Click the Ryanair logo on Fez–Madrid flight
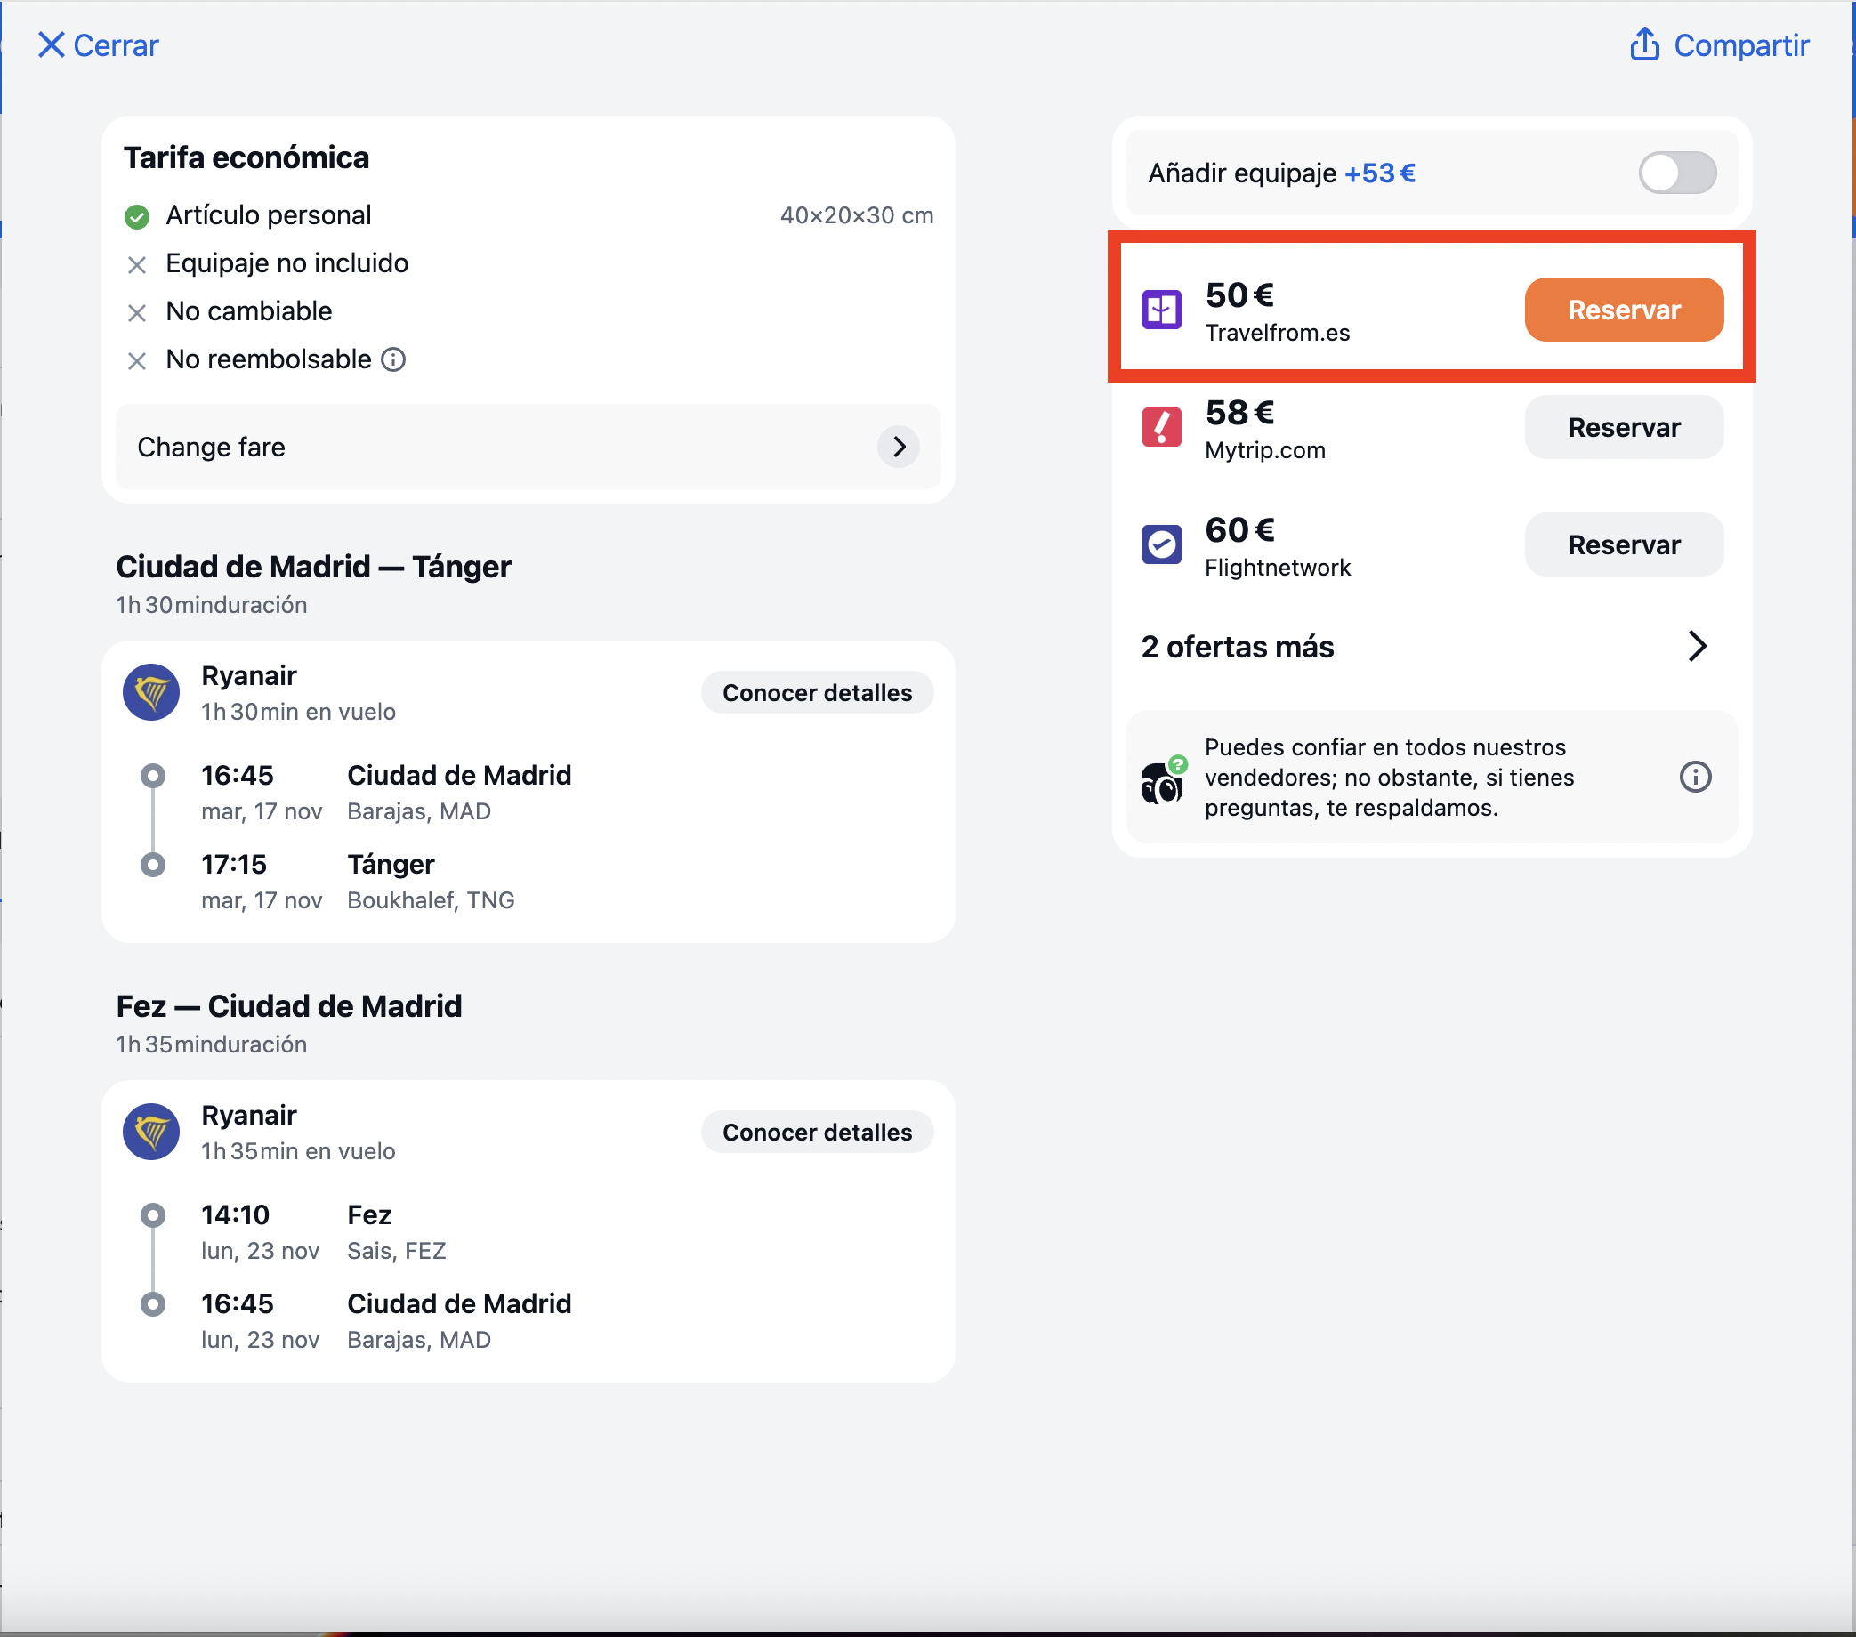This screenshot has width=1856, height=1637. (x=150, y=1132)
